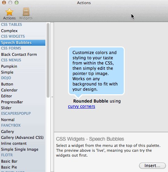This screenshot has height=172, width=168.
Task: Switch to the Widgets drawer icon
Action: click(26, 14)
